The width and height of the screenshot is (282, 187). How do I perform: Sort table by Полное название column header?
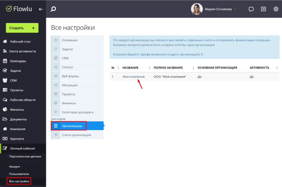tap(168, 68)
